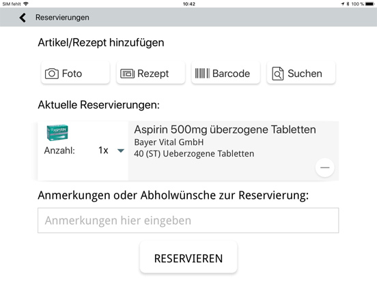Tap the Reservierungen header title
The width and height of the screenshot is (377, 282).
click(x=62, y=18)
